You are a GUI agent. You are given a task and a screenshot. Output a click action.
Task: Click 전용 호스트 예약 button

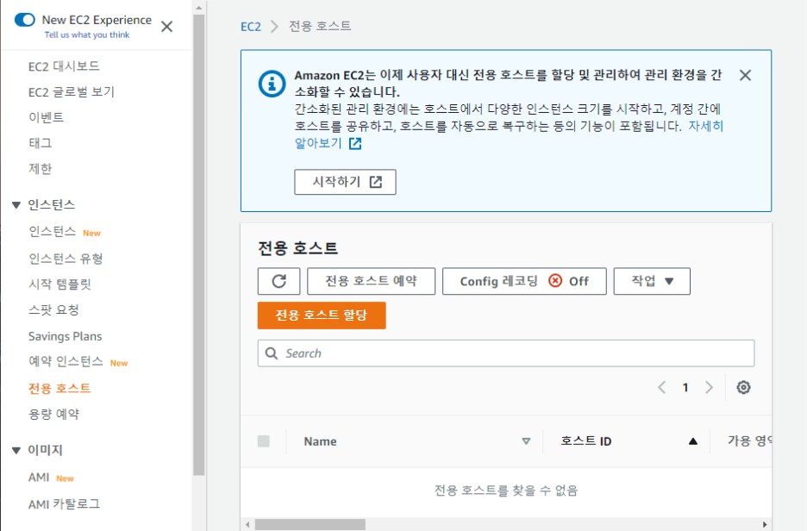(371, 281)
